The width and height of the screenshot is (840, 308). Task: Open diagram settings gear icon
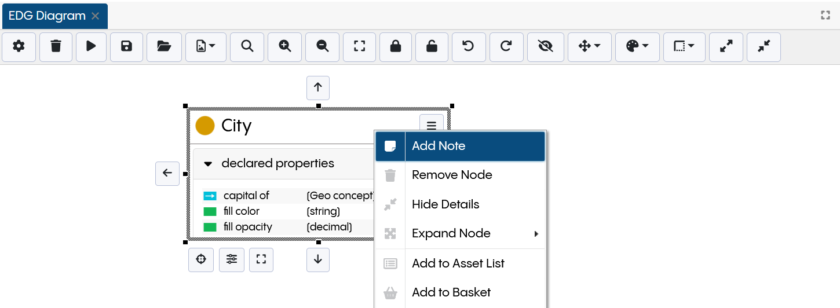[19, 46]
